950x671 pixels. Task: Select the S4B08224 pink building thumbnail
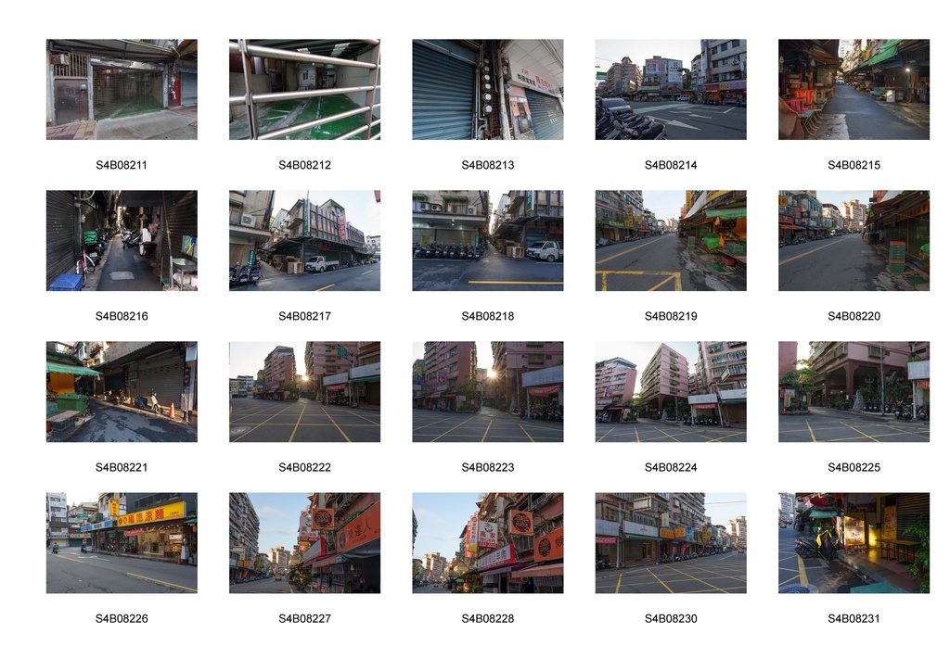[671, 391]
